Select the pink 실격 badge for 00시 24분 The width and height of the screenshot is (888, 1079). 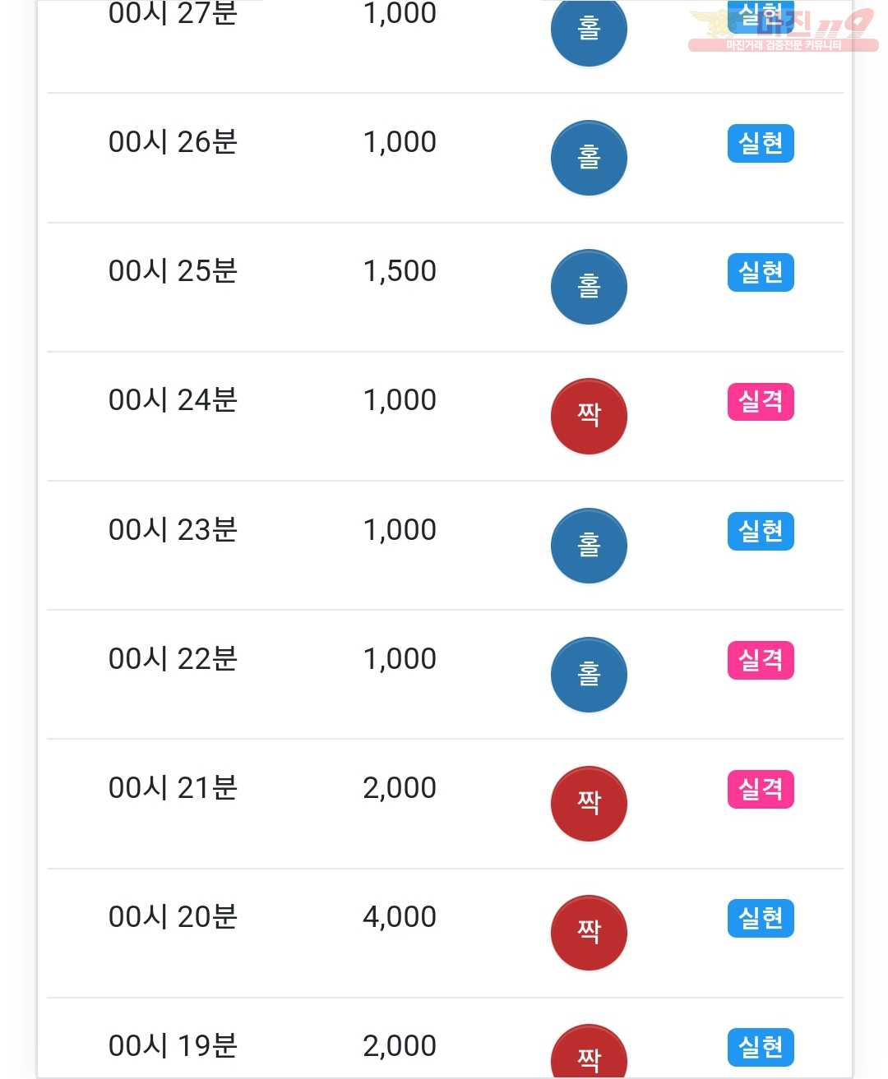pos(761,402)
